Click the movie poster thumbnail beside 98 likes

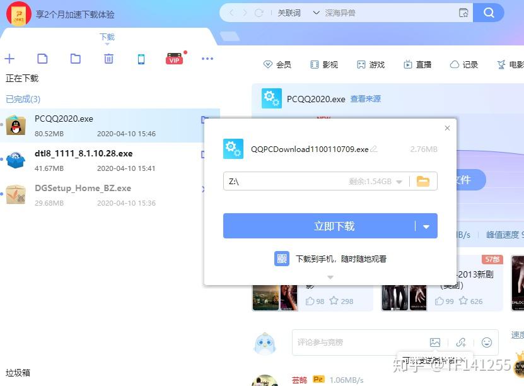275,298
